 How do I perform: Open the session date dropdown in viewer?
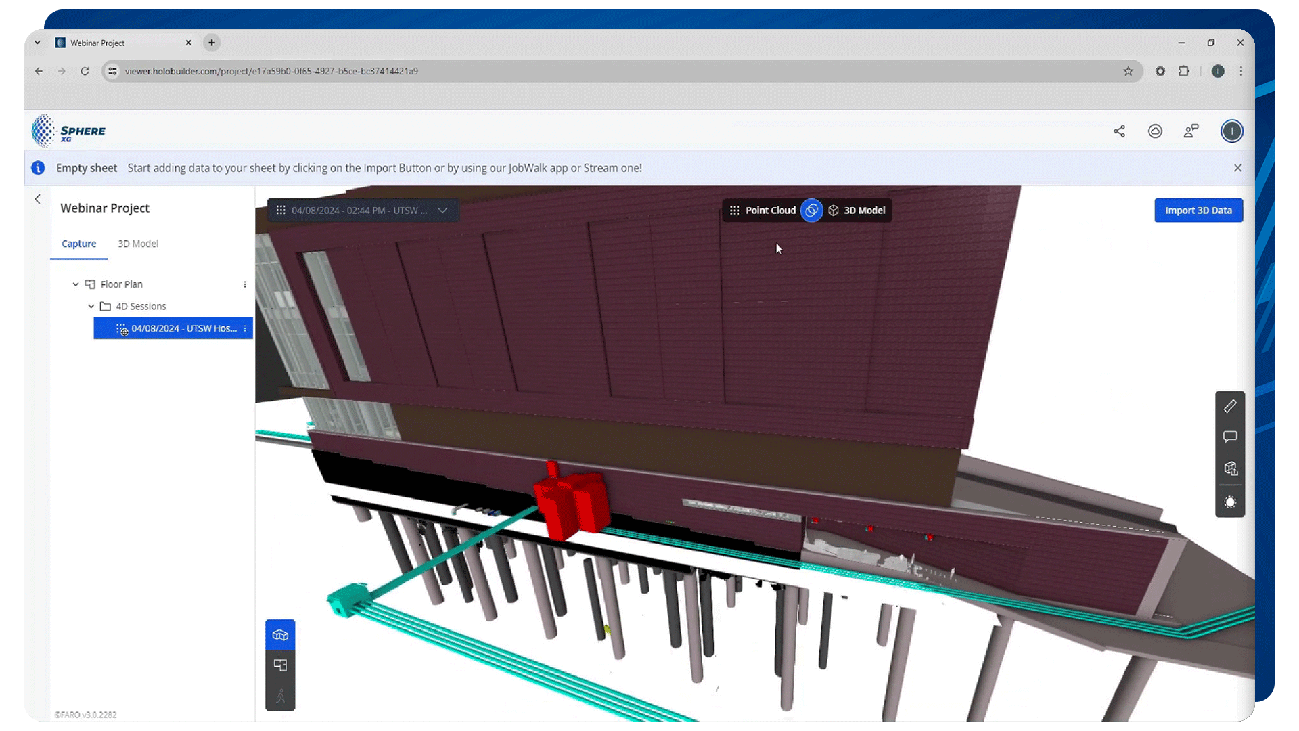pos(363,211)
